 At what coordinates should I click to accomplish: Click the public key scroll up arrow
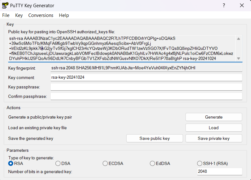(x=238, y=39)
